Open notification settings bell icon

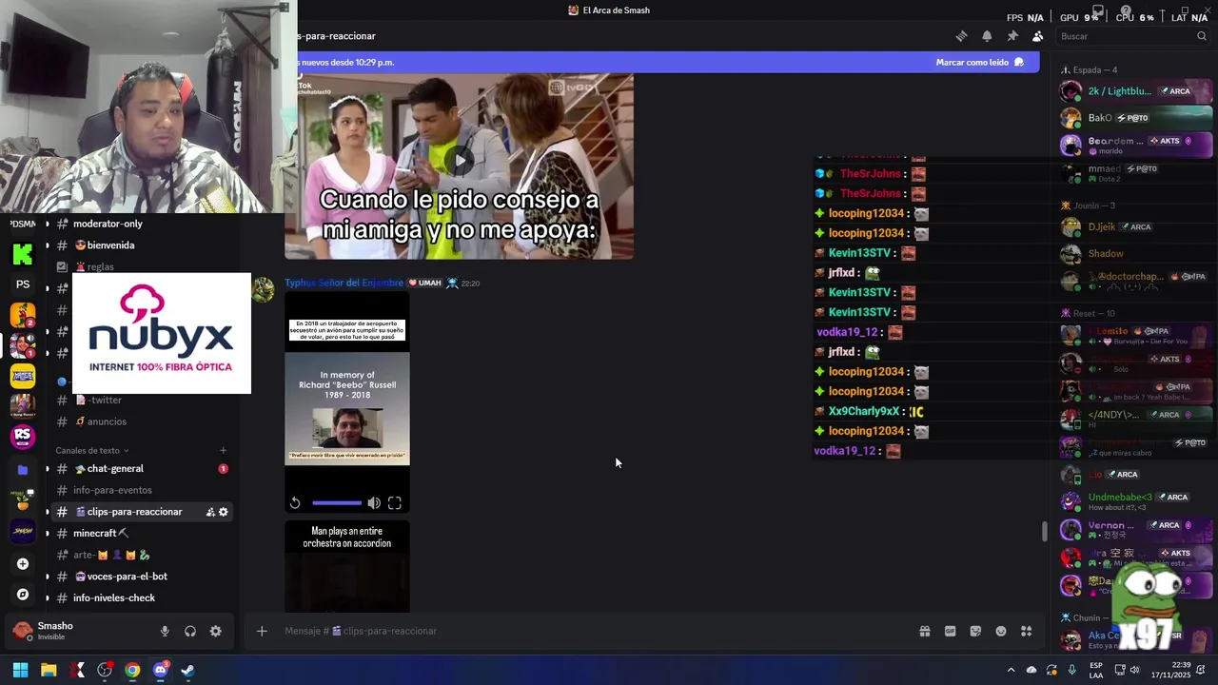987,36
